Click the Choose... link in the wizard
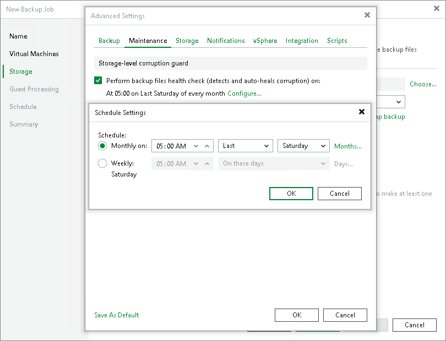This screenshot has width=446, height=341. (x=423, y=84)
